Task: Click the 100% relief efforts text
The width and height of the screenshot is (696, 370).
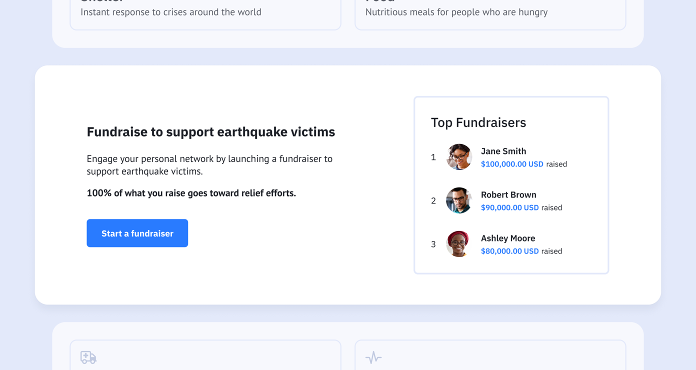Action: coord(191,192)
